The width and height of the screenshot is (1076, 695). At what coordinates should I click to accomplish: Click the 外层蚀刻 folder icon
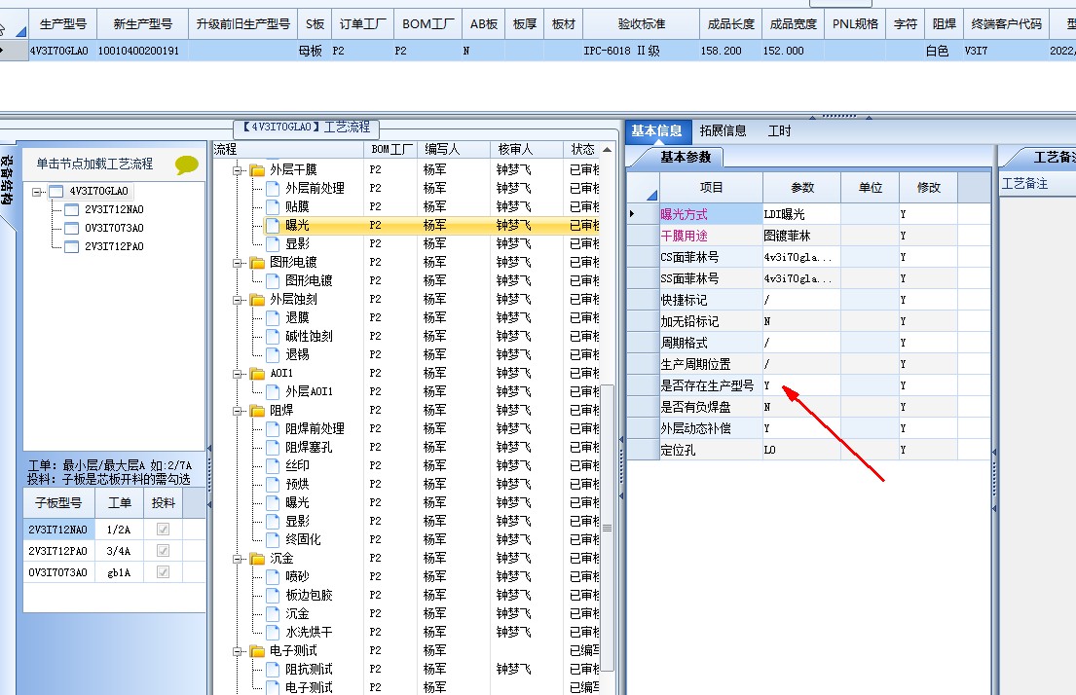pyautogui.click(x=257, y=299)
